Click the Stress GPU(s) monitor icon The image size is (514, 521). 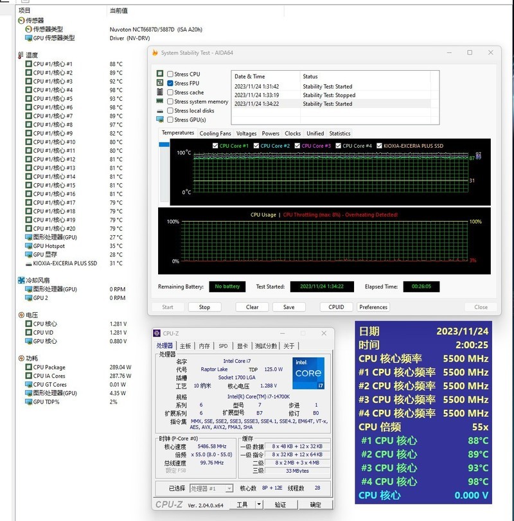[x=160, y=119]
